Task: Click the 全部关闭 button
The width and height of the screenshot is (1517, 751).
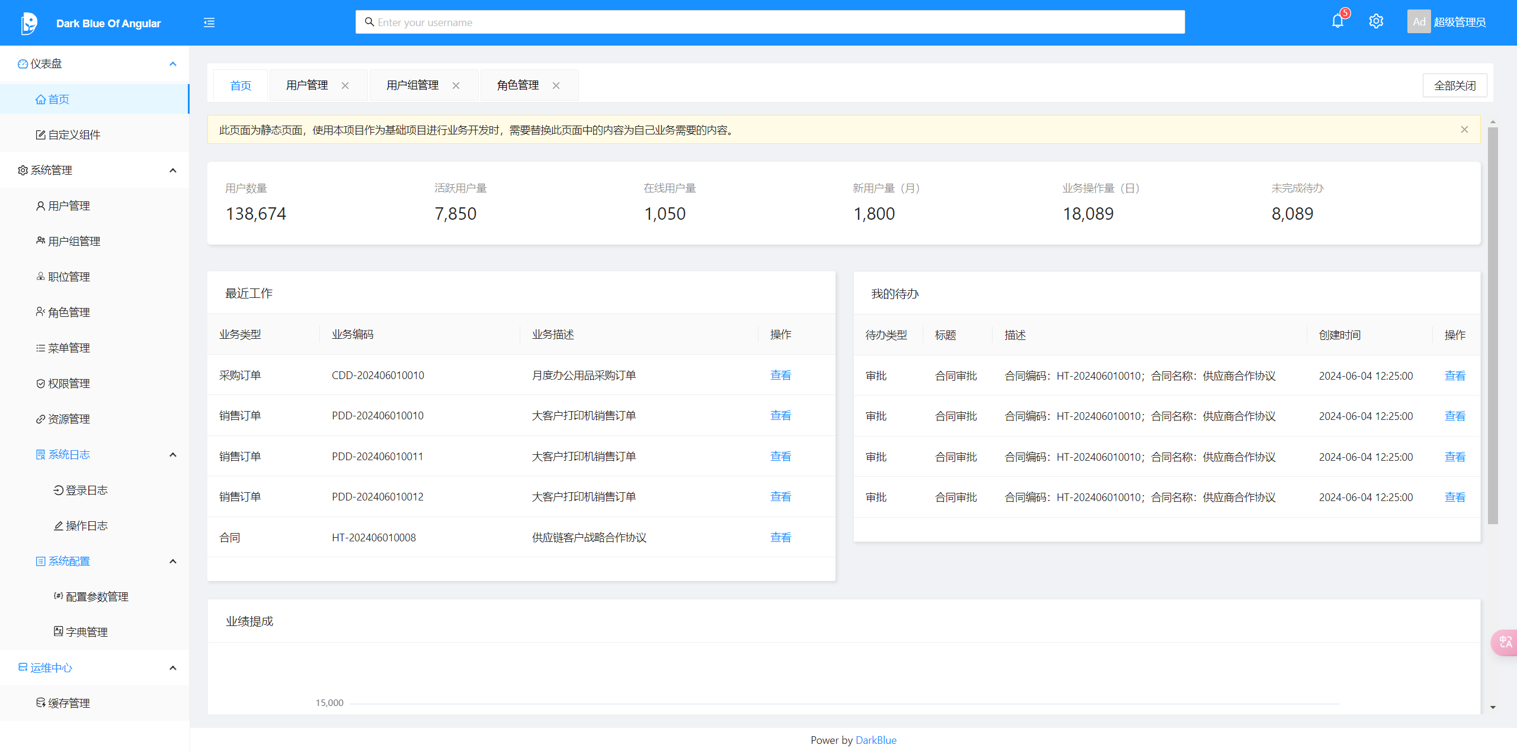Action: coord(1454,85)
